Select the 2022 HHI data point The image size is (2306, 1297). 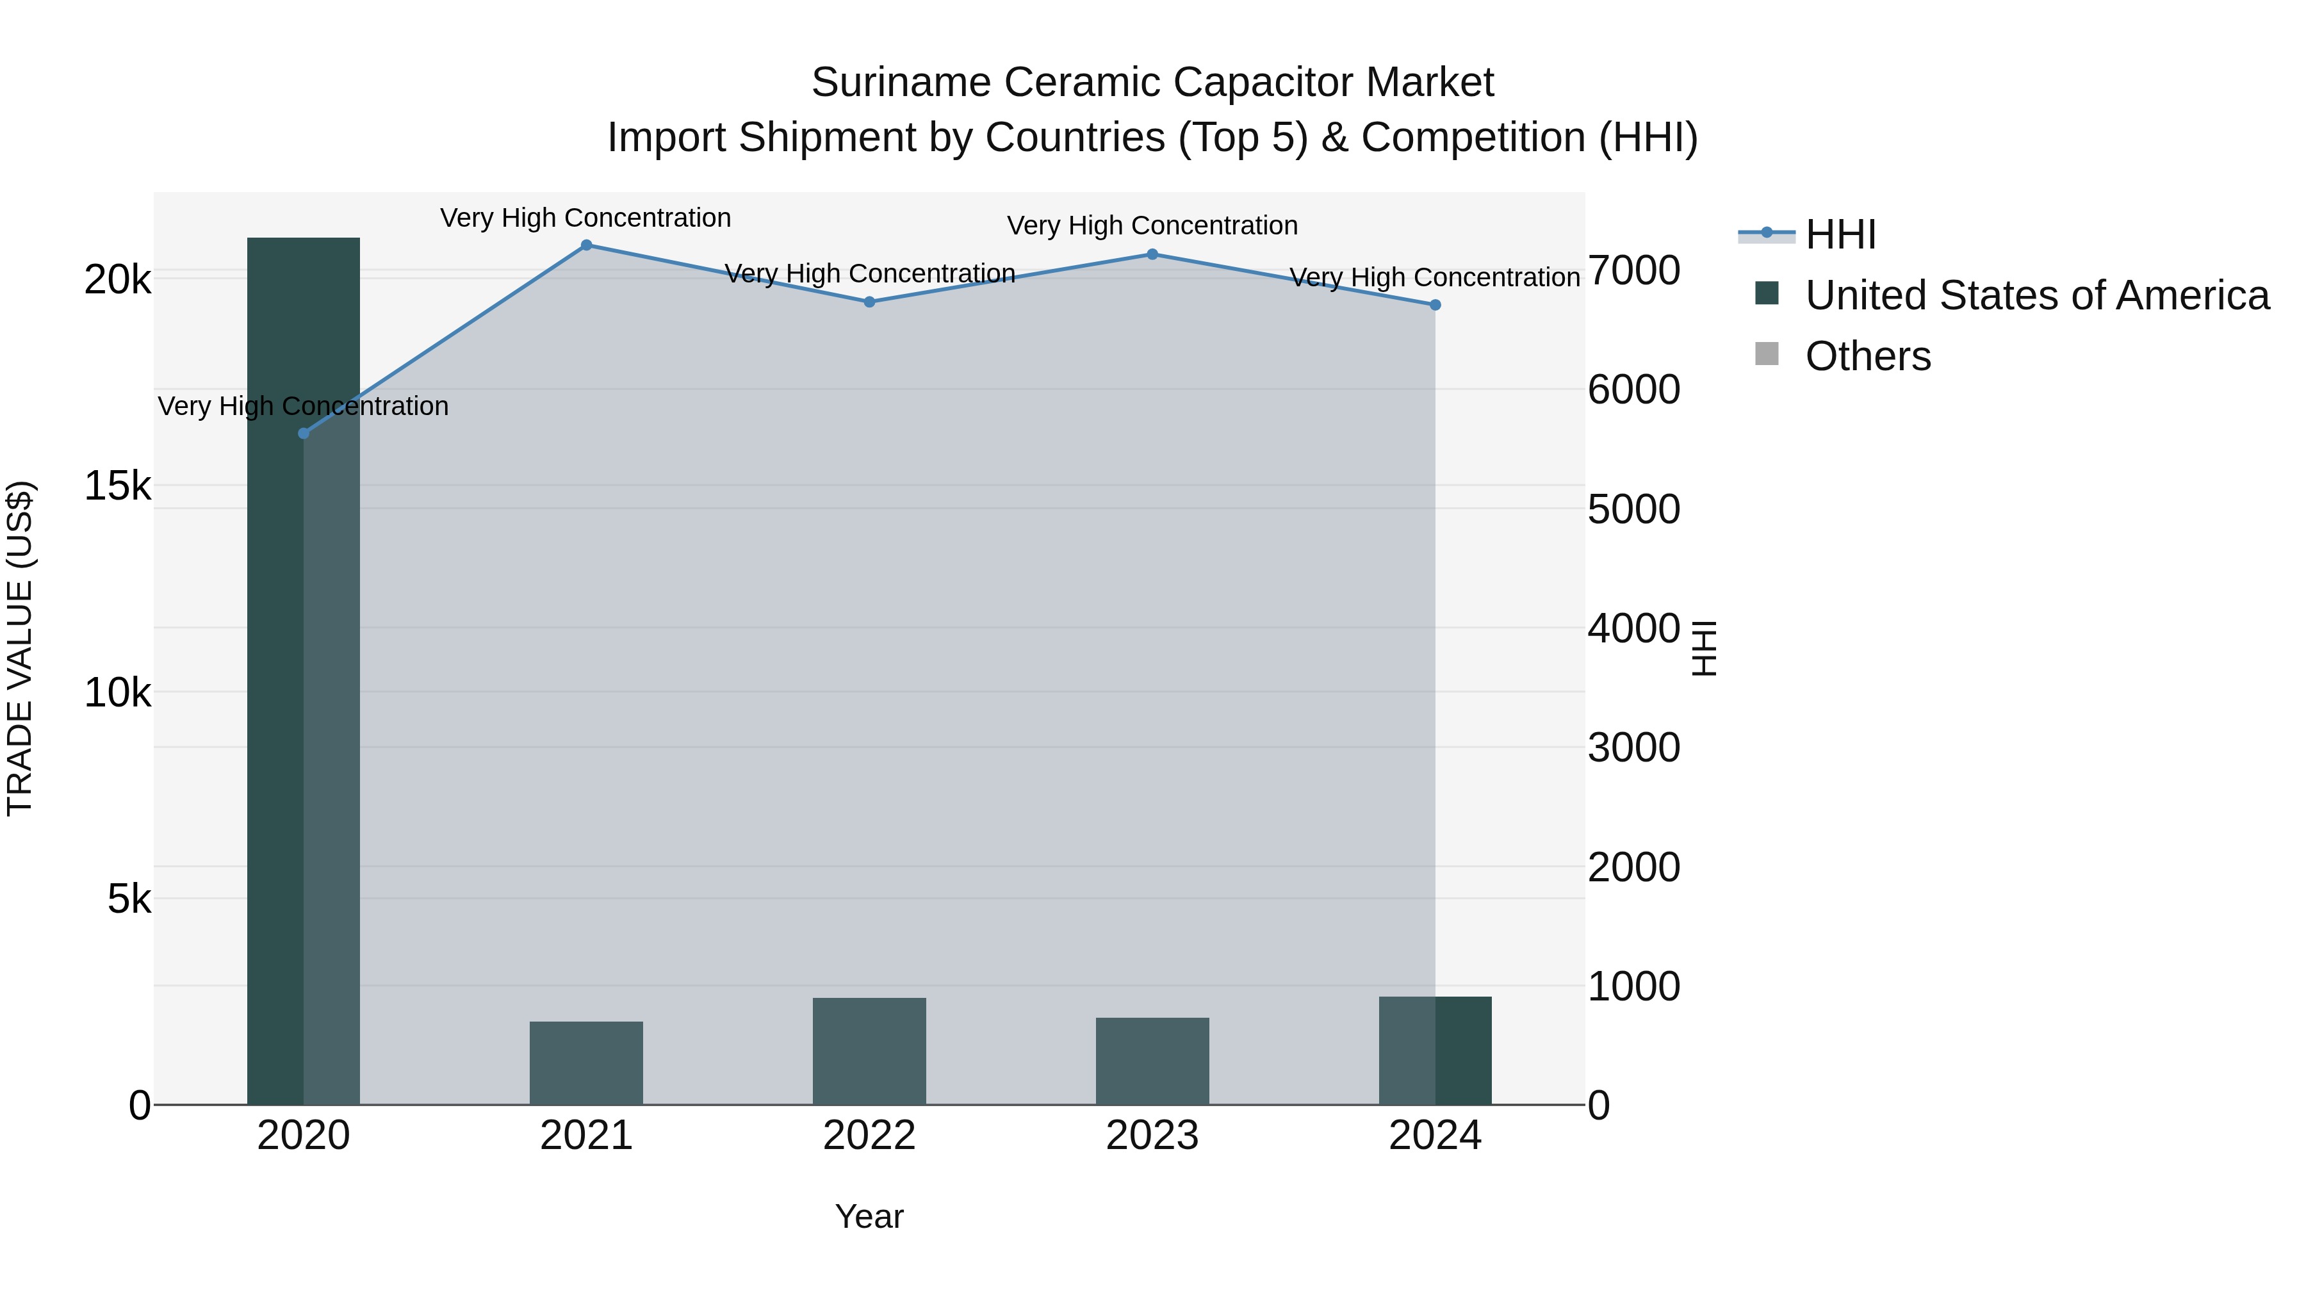869,302
